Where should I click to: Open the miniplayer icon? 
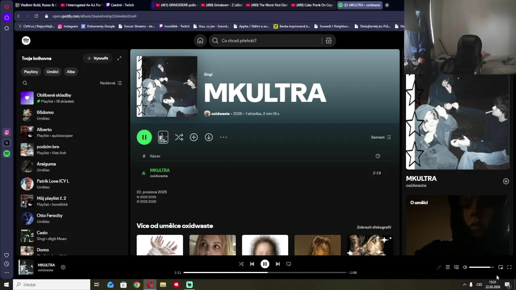[x=501, y=267]
